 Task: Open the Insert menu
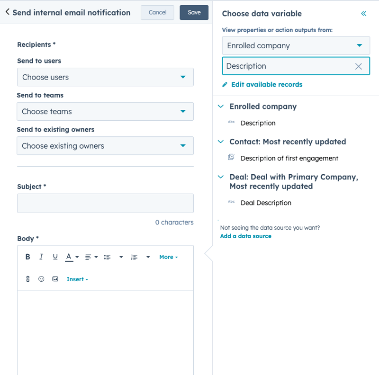coord(77,279)
